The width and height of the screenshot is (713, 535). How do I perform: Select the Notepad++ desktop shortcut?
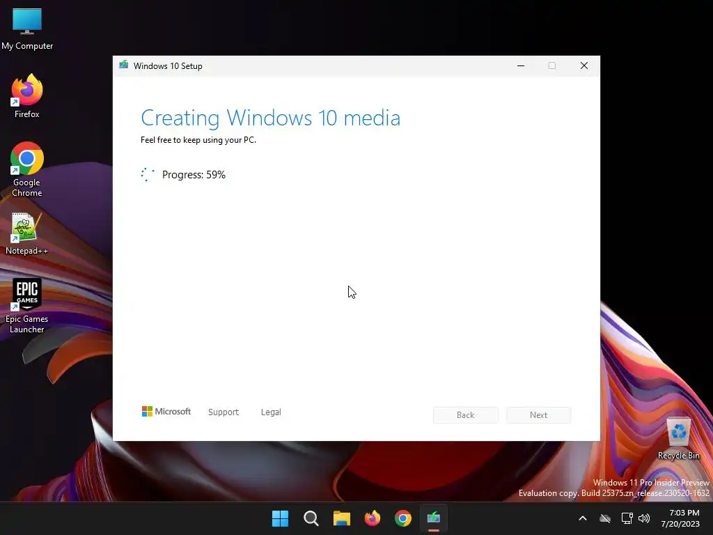[27, 233]
